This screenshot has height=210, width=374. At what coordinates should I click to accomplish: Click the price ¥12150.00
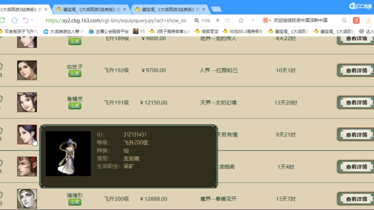point(154,103)
